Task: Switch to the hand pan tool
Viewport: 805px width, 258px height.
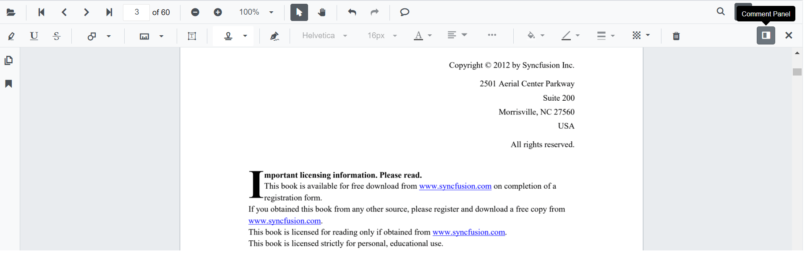Action: [322, 12]
